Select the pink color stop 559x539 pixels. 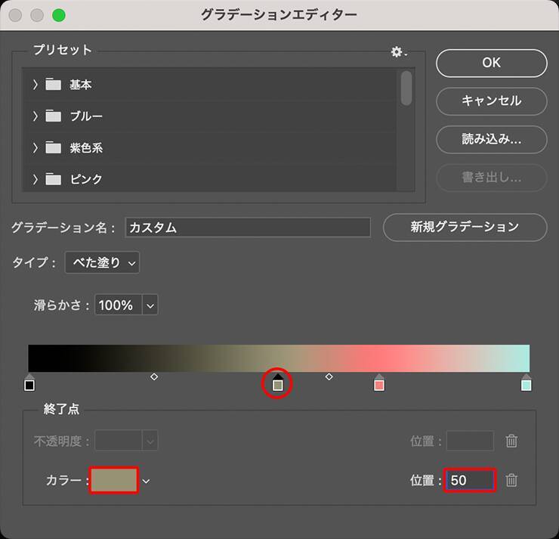[x=379, y=383]
